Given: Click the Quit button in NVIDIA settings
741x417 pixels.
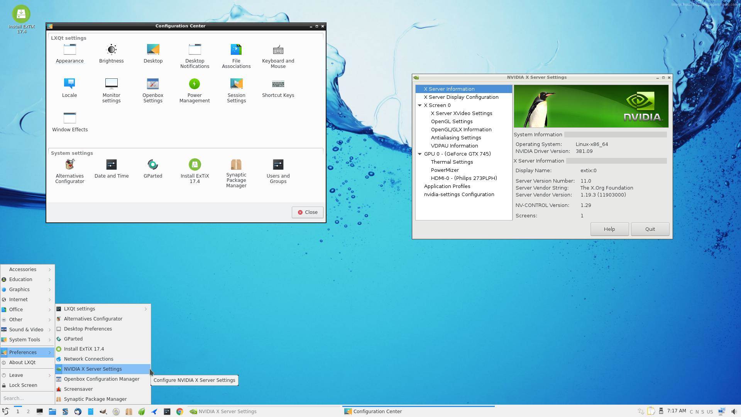Looking at the screenshot, I should pyautogui.click(x=650, y=229).
